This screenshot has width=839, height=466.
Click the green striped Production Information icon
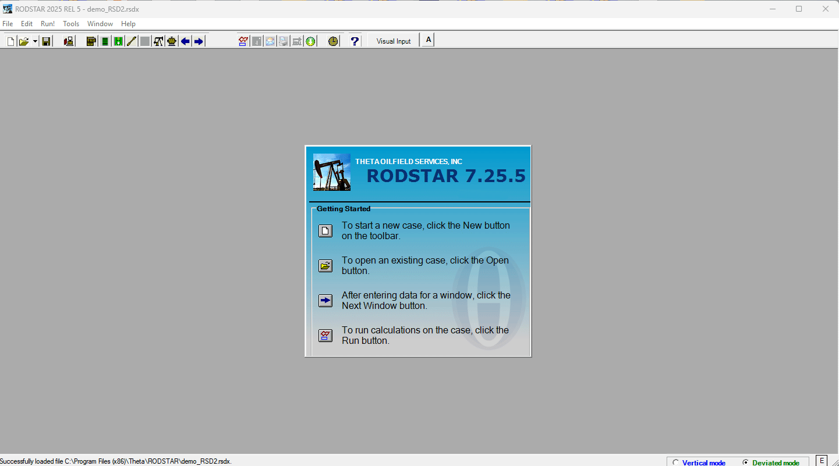click(105, 41)
